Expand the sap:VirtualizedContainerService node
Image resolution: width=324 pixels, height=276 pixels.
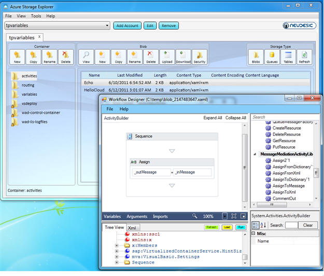(x=117, y=251)
